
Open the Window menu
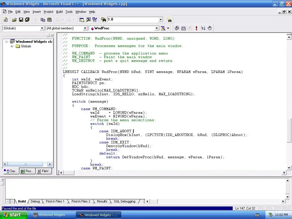(81, 12)
